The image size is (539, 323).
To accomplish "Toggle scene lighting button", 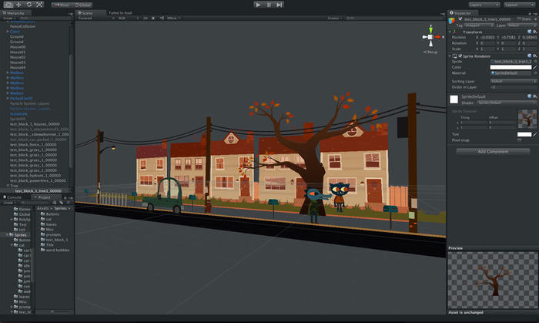I will (153, 19).
